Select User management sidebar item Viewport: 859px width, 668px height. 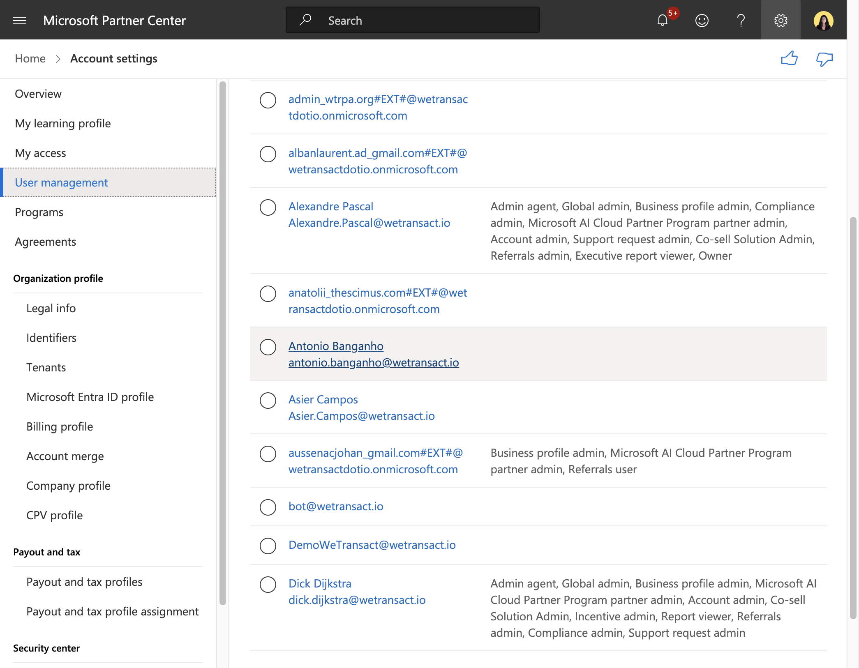pos(109,182)
